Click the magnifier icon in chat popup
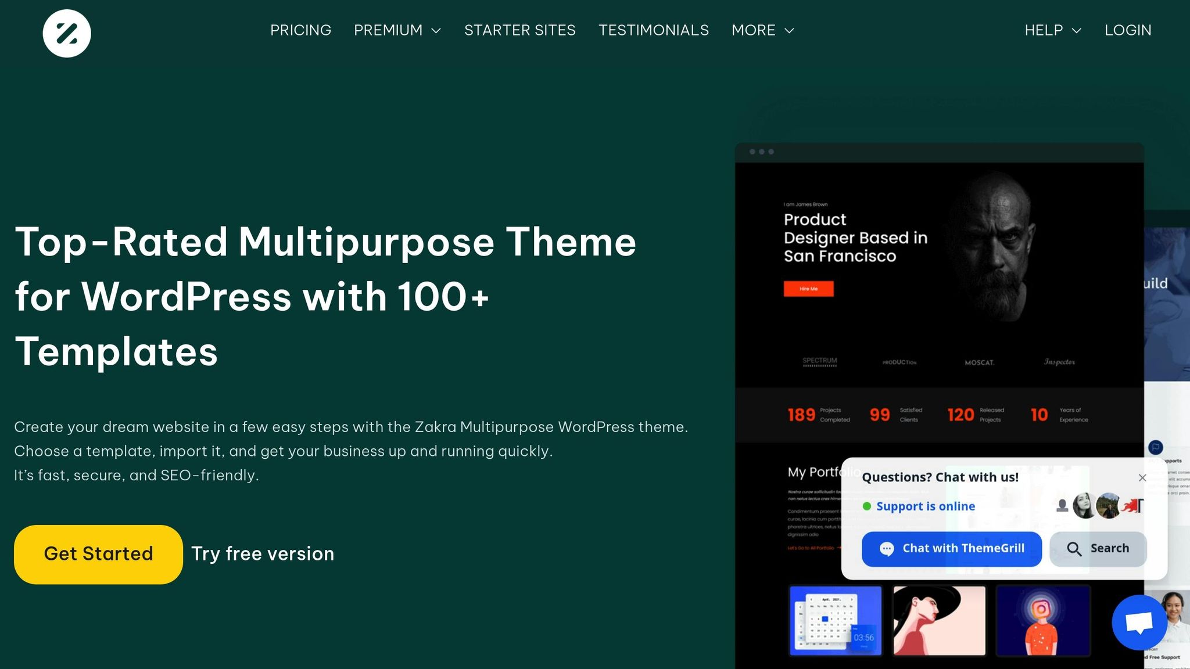The width and height of the screenshot is (1190, 669). click(1074, 549)
